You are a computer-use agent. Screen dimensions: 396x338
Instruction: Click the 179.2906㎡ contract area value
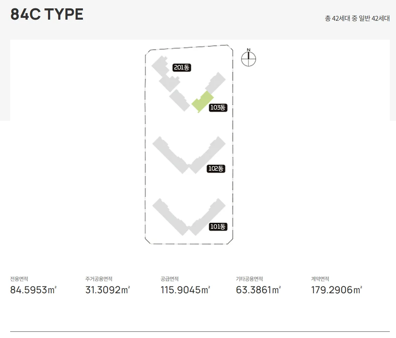pos(337,290)
